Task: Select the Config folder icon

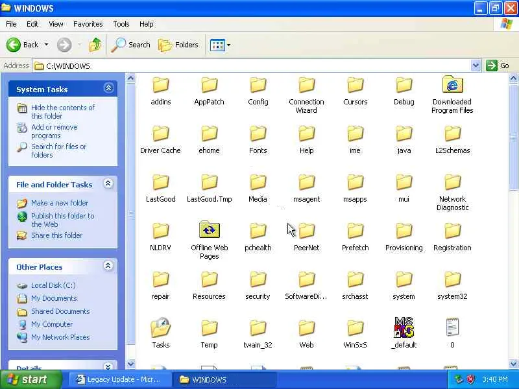Action: pos(258,86)
